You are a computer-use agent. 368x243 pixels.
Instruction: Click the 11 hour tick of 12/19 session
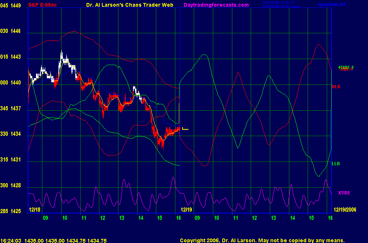(235, 218)
